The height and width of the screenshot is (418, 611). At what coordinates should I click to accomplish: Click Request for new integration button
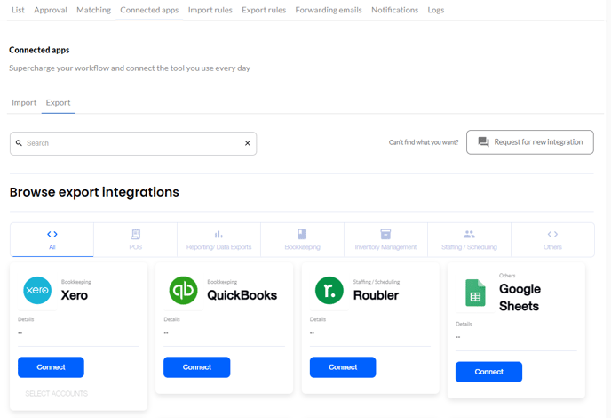530,142
